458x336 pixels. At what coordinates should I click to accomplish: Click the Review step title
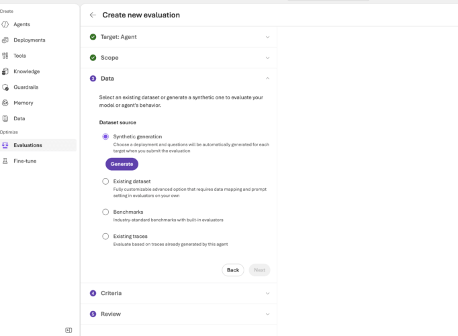[x=111, y=314]
